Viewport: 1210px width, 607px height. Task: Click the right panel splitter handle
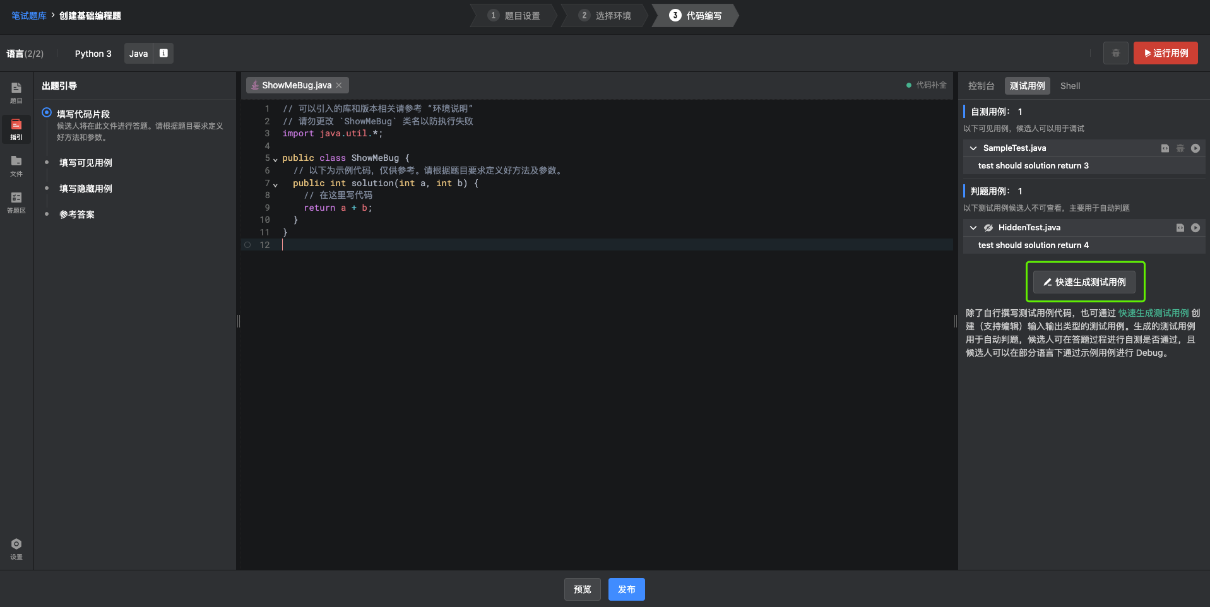pos(956,321)
